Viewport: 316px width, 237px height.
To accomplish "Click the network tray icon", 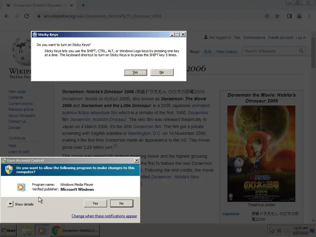I will pyautogui.click(x=279, y=230).
